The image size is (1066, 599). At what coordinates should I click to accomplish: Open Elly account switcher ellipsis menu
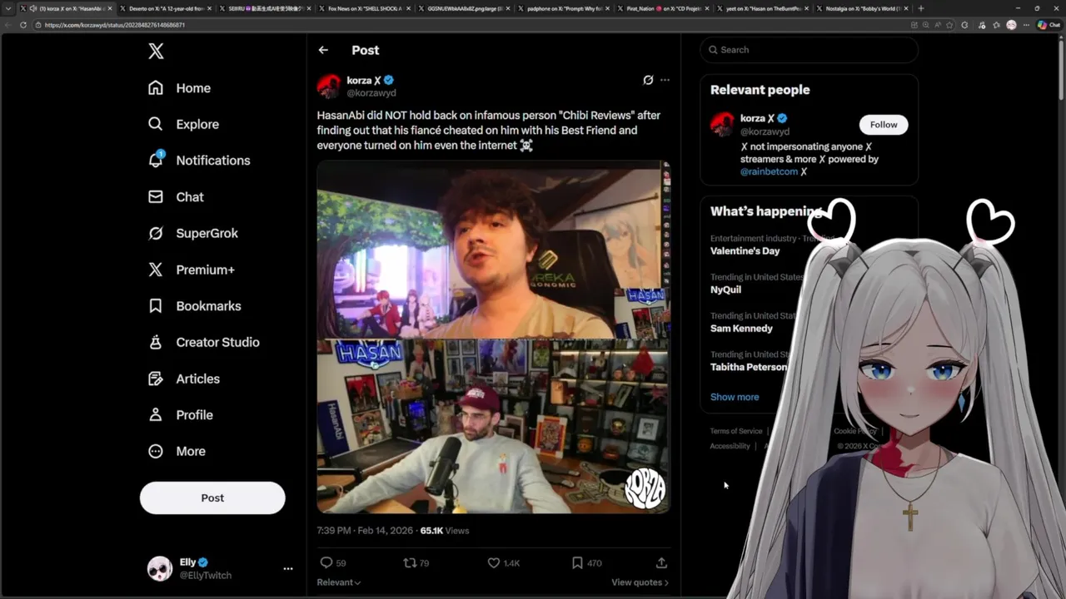[x=288, y=569]
